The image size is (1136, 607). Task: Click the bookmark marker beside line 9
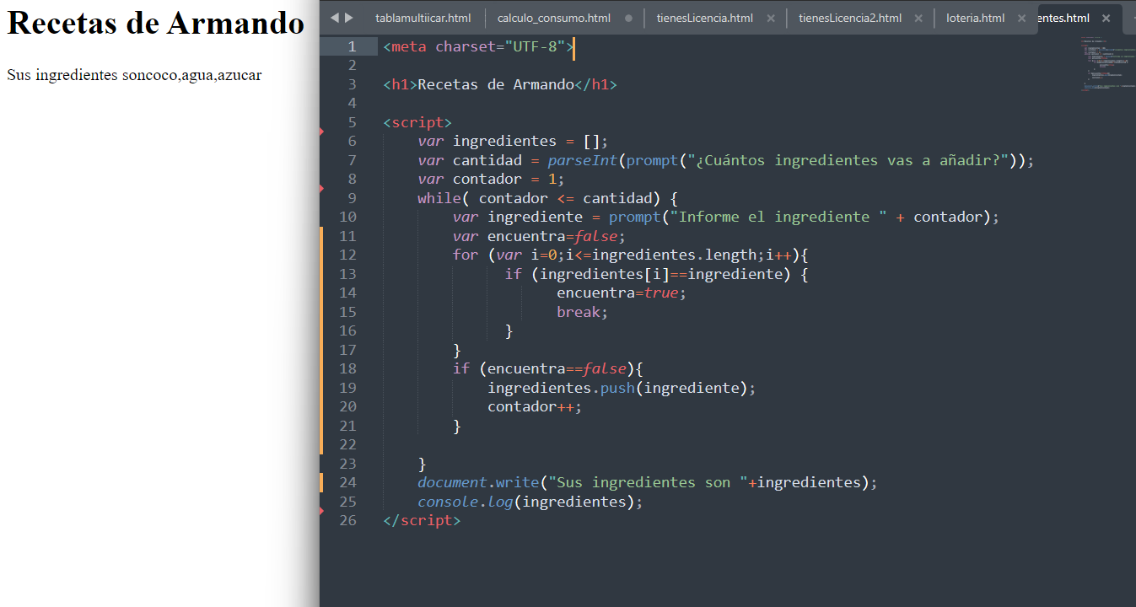(x=322, y=188)
